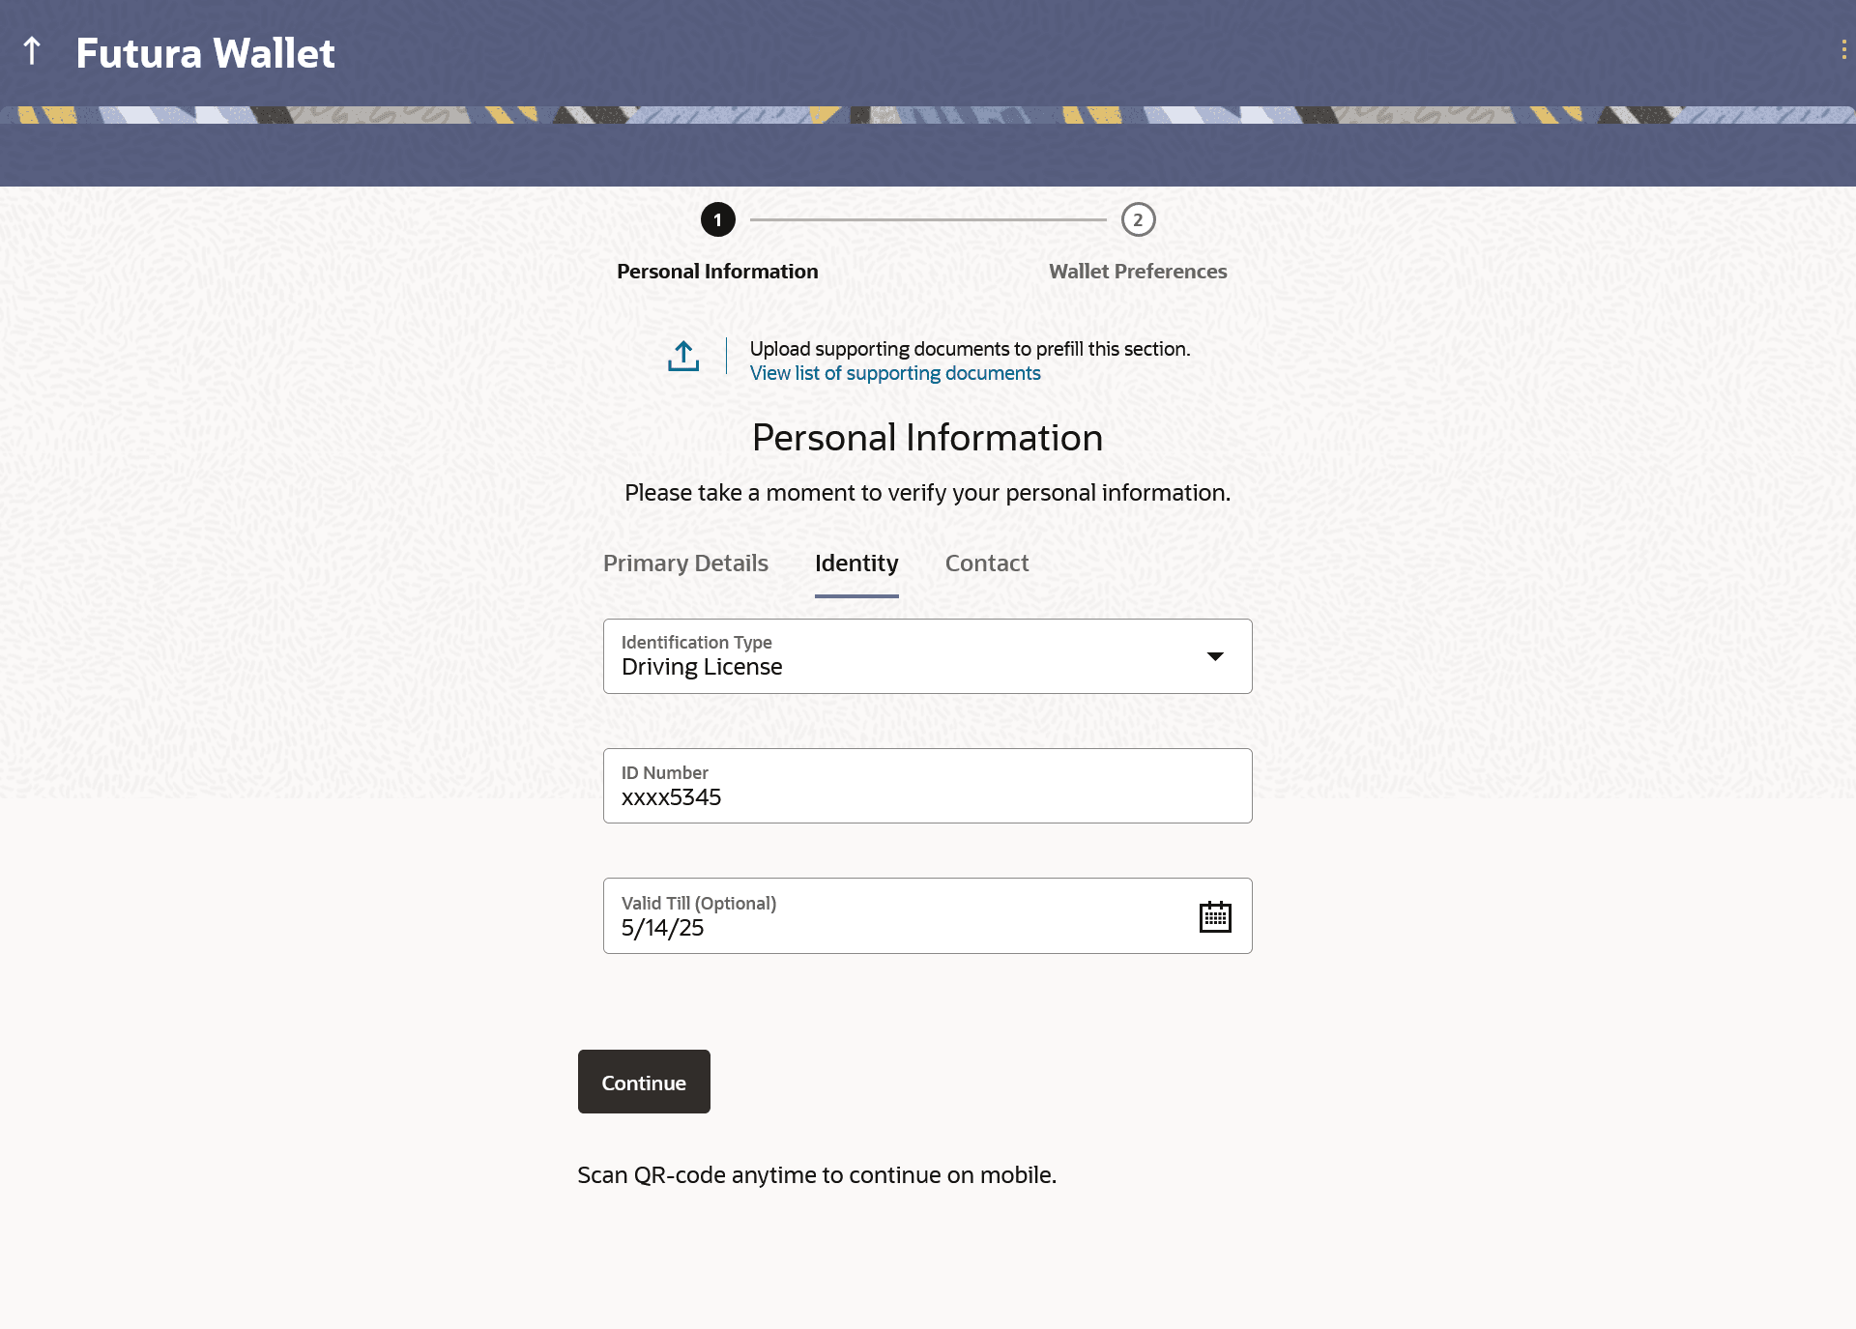1856x1329 pixels.
Task: Click the progress line between steps
Action: coord(928,220)
